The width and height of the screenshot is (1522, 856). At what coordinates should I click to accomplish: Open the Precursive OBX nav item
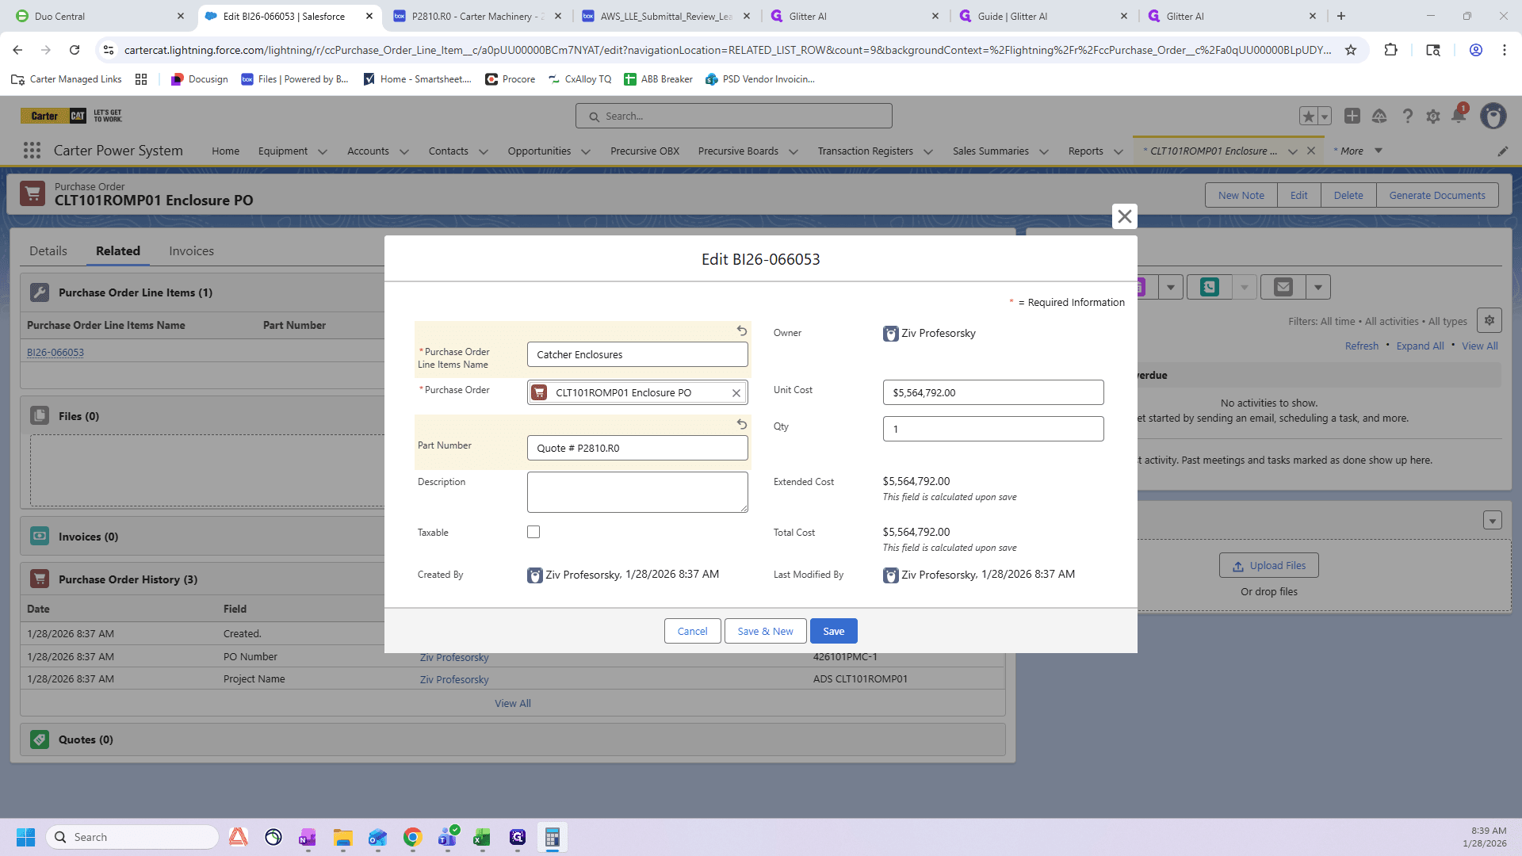click(x=644, y=151)
